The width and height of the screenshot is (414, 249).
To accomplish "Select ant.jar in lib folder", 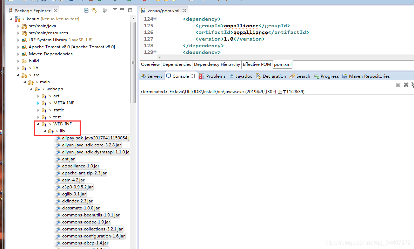I will (65, 159).
